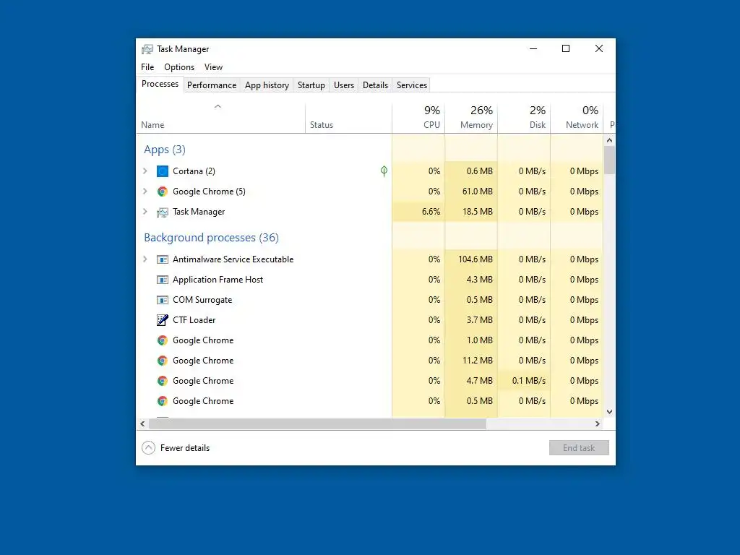
Task: Click the vertical scrollbar up arrow
Action: pyautogui.click(x=609, y=140)
